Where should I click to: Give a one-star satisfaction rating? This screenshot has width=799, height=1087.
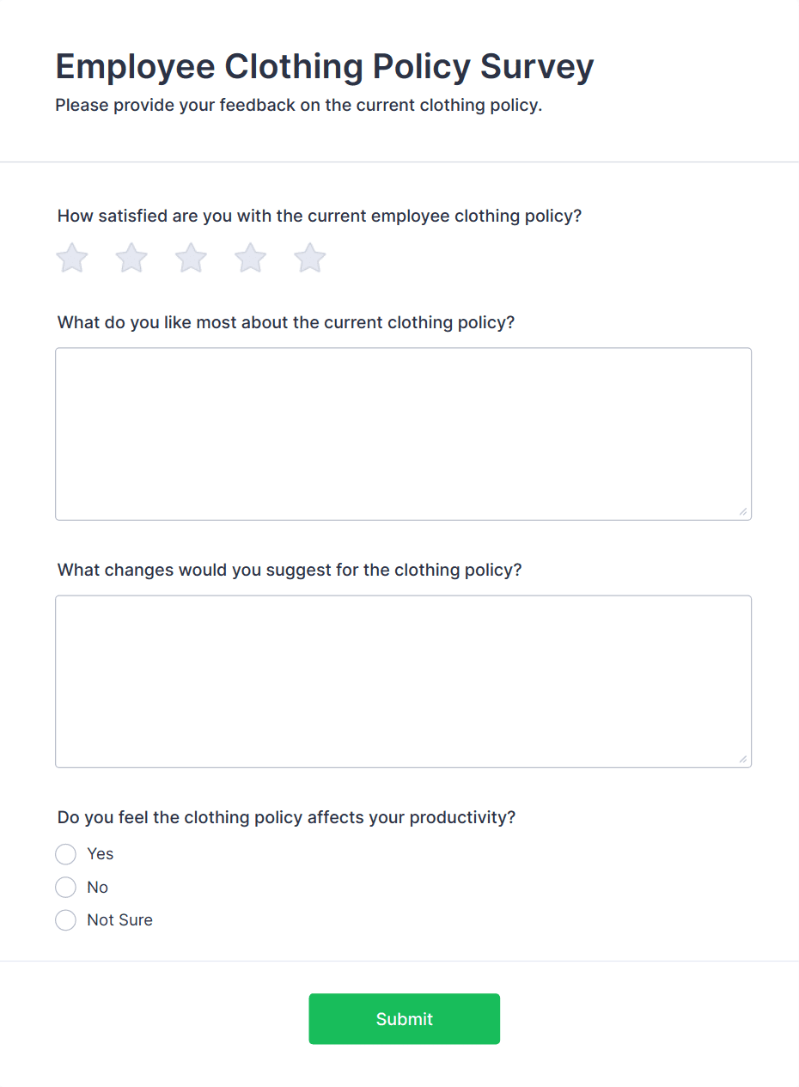point(71,258)
